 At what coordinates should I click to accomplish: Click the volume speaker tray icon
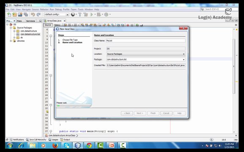pyautogui.click(x=220, y=146)
